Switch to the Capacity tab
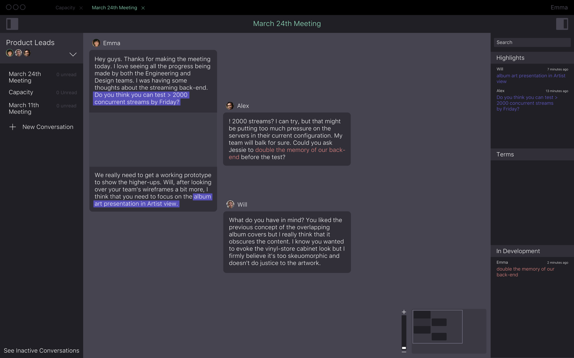 coord(65,8)
